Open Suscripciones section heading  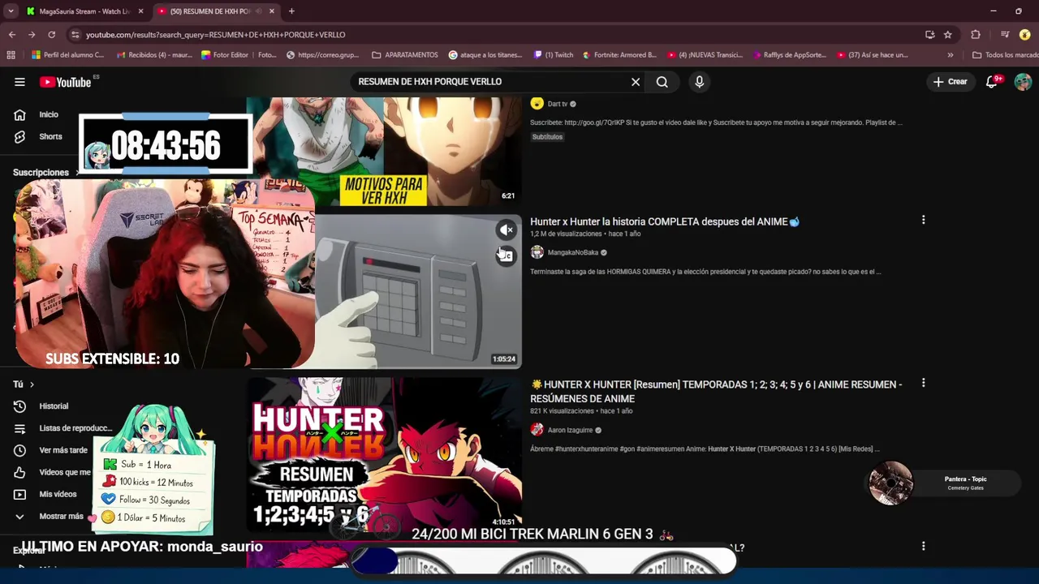click(41, 173)
